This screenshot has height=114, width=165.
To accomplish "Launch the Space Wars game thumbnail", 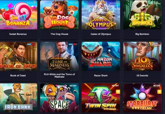I will 59,98.
